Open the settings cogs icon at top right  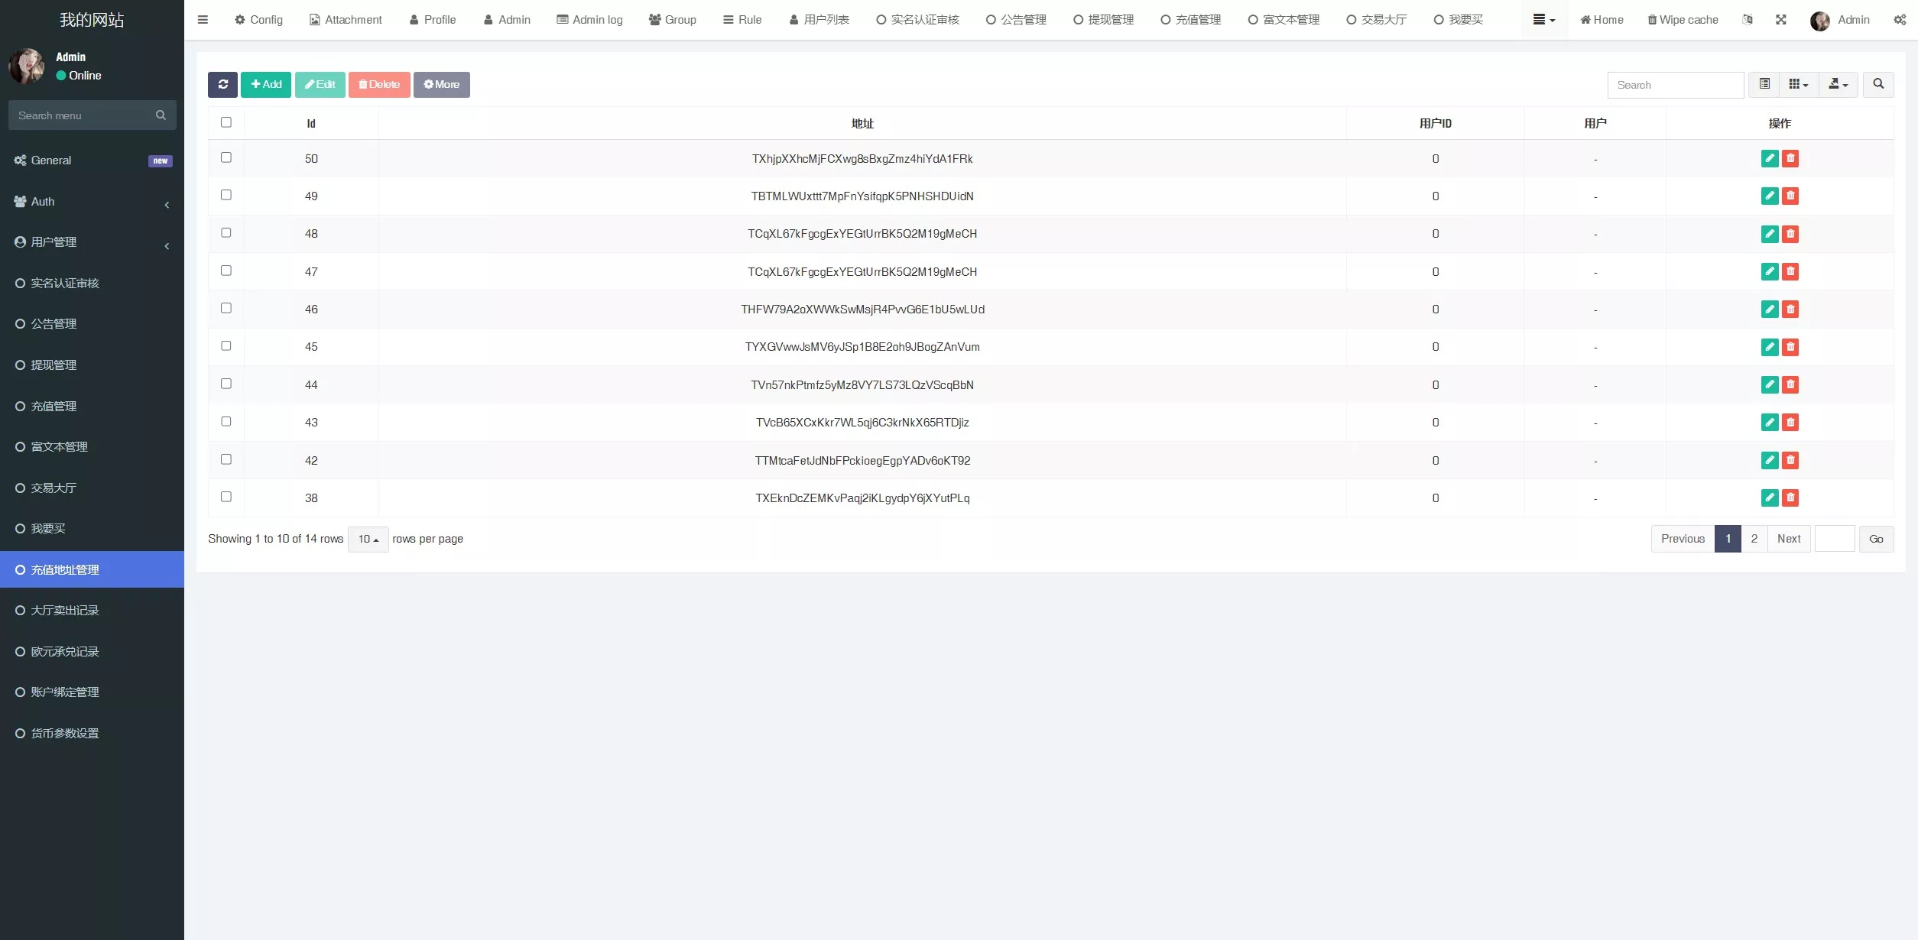click(x=1900, y=20)
